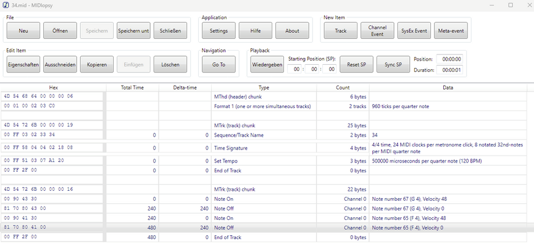Click Kopieren to copy item
Image resolution: width=534 pixels, height=247 pixels.
pyautogui.click(x=97, y=65)
